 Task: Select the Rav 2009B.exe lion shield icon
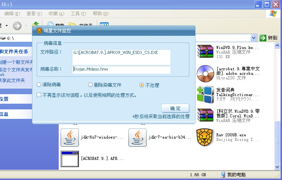[x=205, y=137]
